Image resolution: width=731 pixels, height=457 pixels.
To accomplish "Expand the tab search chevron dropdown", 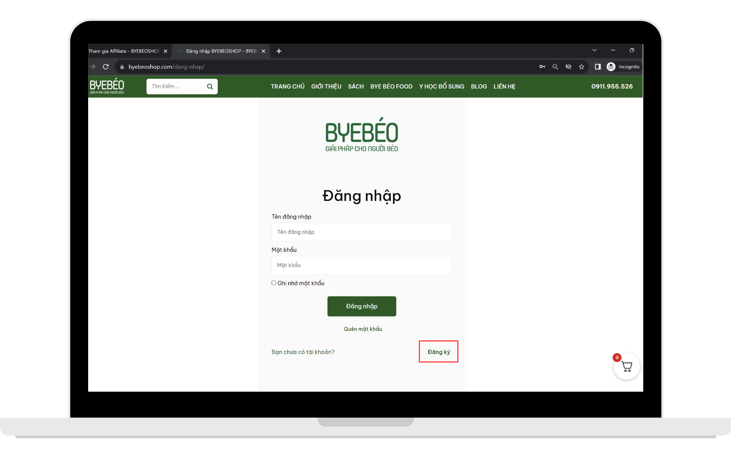I will pos(594,50).
